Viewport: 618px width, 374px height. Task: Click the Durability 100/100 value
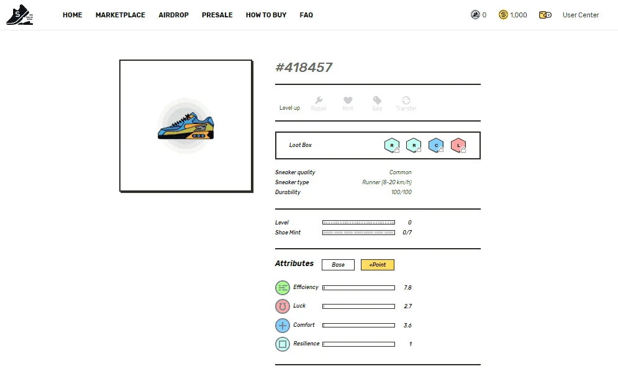pyautogui.click(x=401, y=192)
